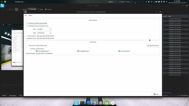Image resolution: width=189 pixels, height=106 pixels.
Task: Open the Places panel tab in Dolphin
Action: [21, 96]
